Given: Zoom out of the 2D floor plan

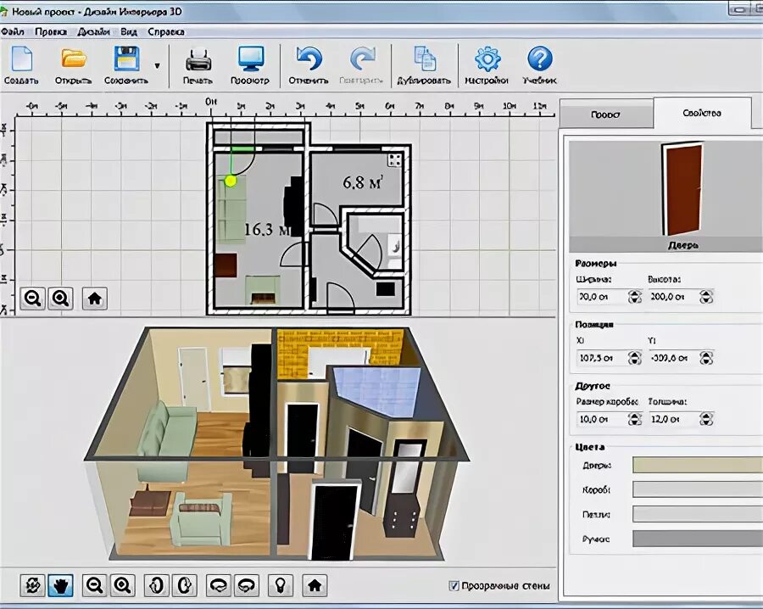Looking at the screenshot, I should click(32, 298).
